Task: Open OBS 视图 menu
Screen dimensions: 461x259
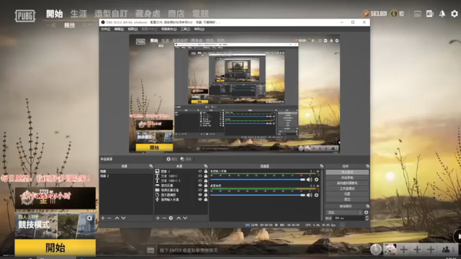Action: [x=133, y=29]
